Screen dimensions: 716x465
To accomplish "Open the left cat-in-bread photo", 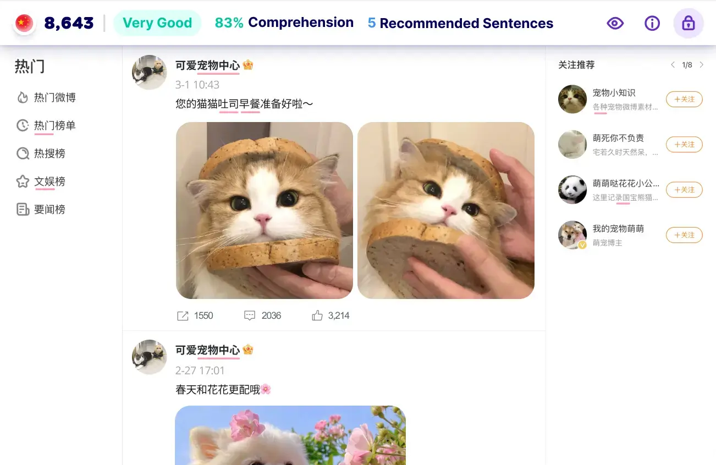I will (x=265, y=211).
